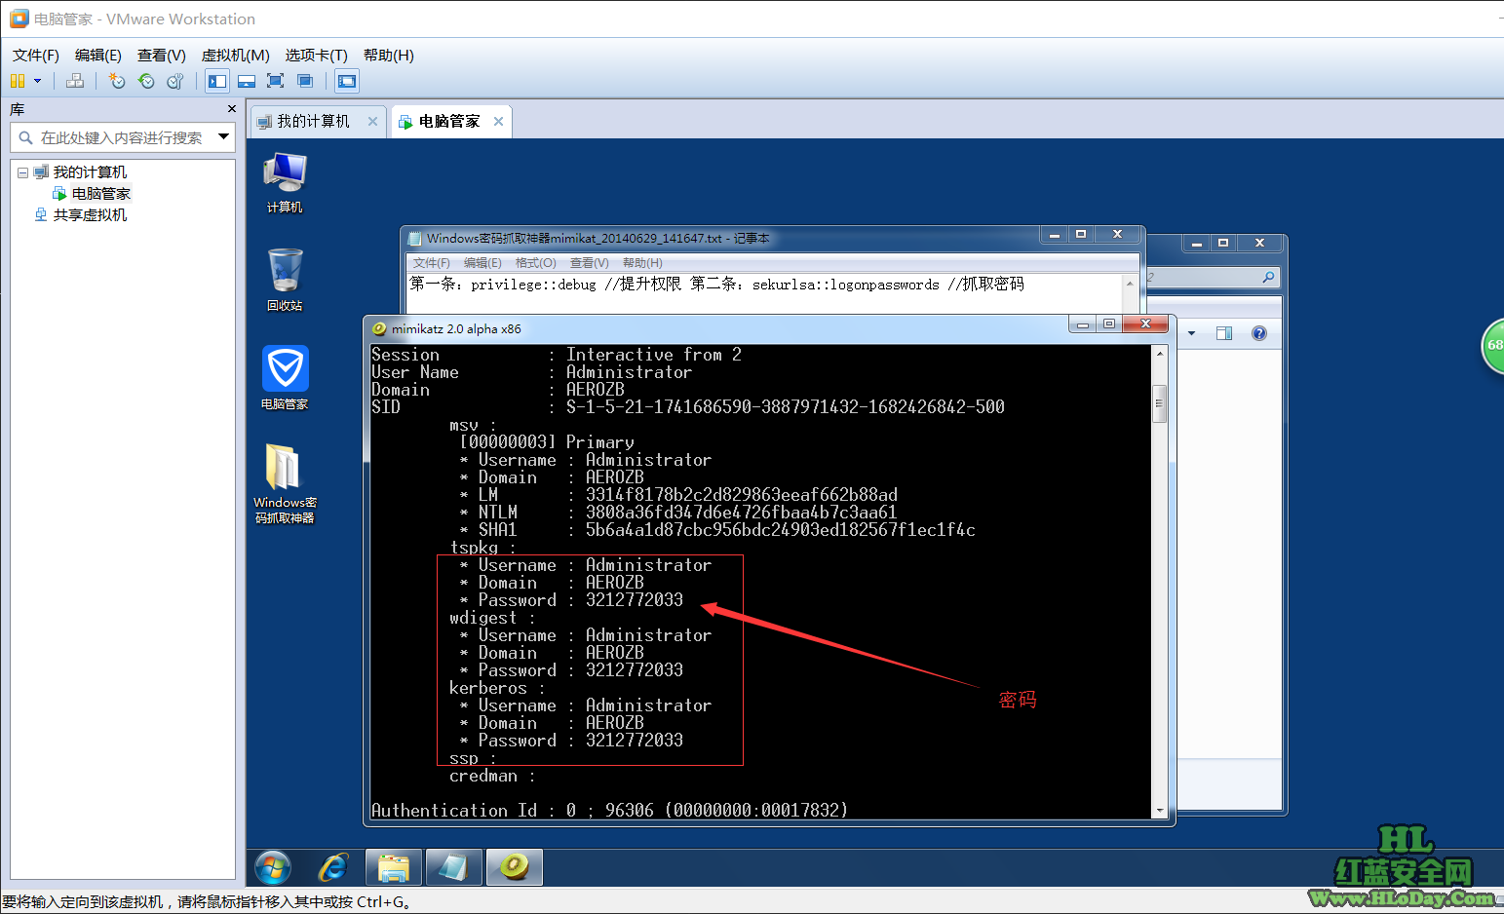This screenshot has height=914, width=1504.
Task: Open the 帮助(H) menu in VMware
Action: click(389, 56)
